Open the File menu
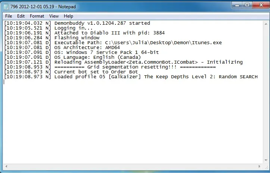Screen dimensions: 270x173 pos(9,16)
